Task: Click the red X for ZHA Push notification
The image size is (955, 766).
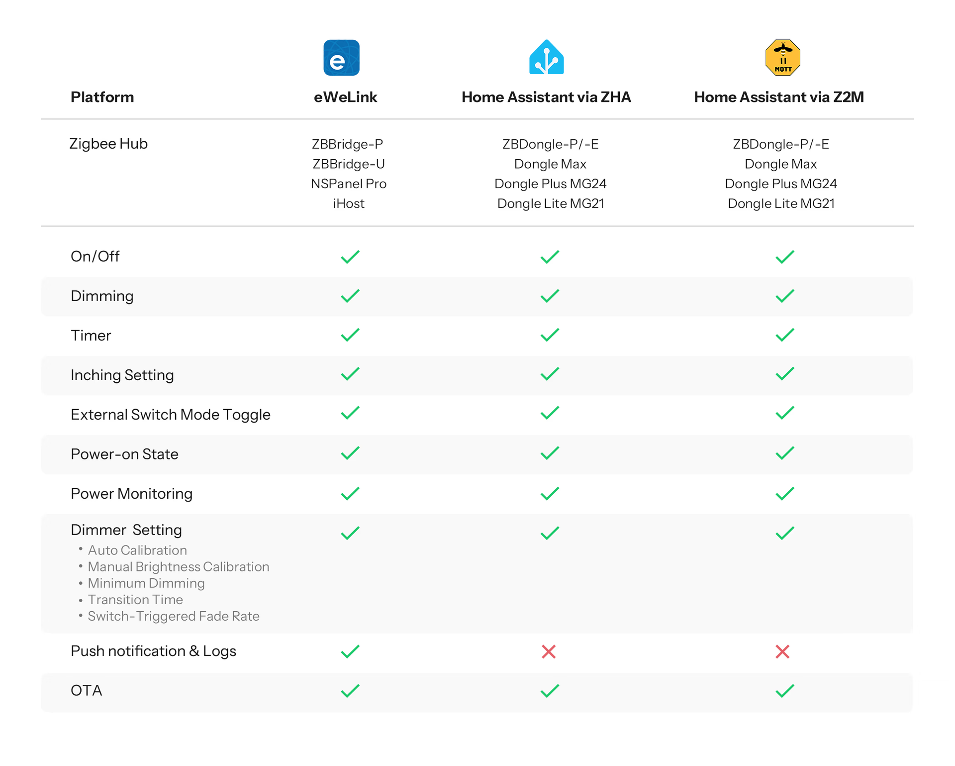Action: (x=549, y=652)
